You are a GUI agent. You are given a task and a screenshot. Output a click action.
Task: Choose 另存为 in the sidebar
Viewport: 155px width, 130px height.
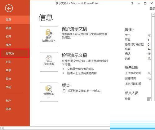click(15, 53)
